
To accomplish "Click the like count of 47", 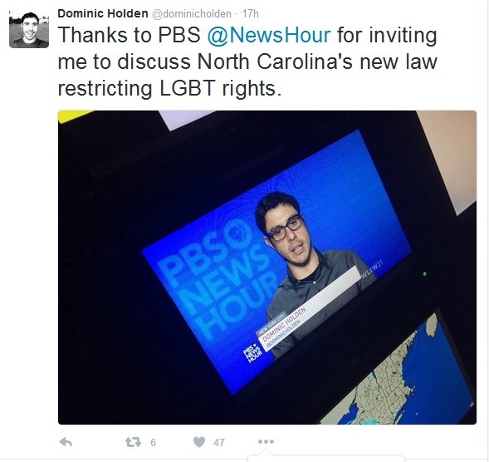I will 219,443.
